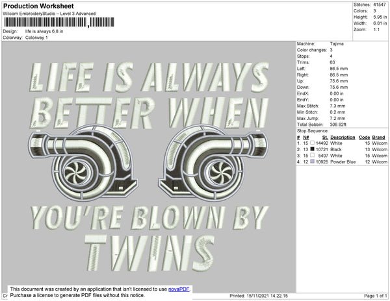Select the white swatch in stop 1
The image size is (390, 301).
[312, 143]
